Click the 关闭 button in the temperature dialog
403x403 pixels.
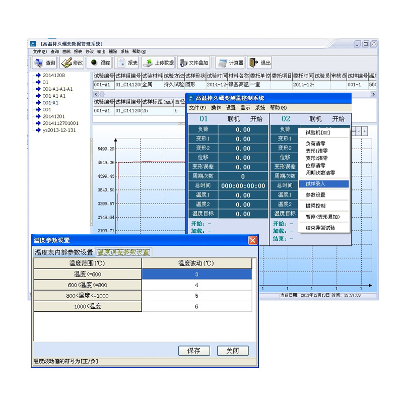(233, 351)
